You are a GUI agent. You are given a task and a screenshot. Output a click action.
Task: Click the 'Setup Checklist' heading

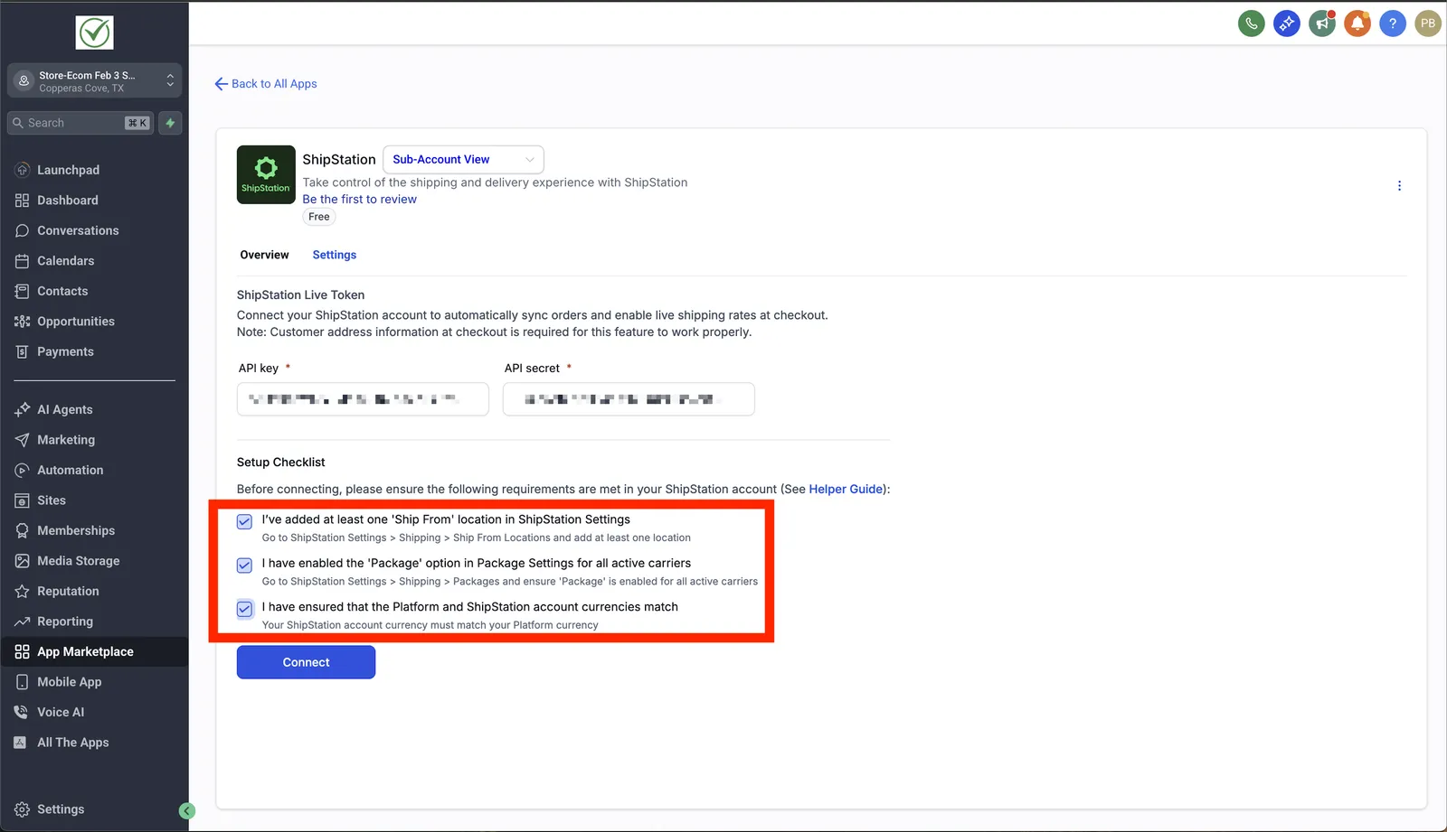pos(280,463)
